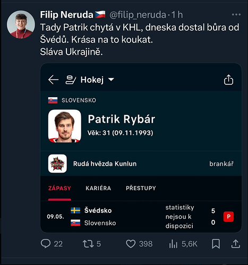The height and width of the screenshot is (265, 248).
Task: Click the hockey puck and stick icon
Action: point(71,80)
